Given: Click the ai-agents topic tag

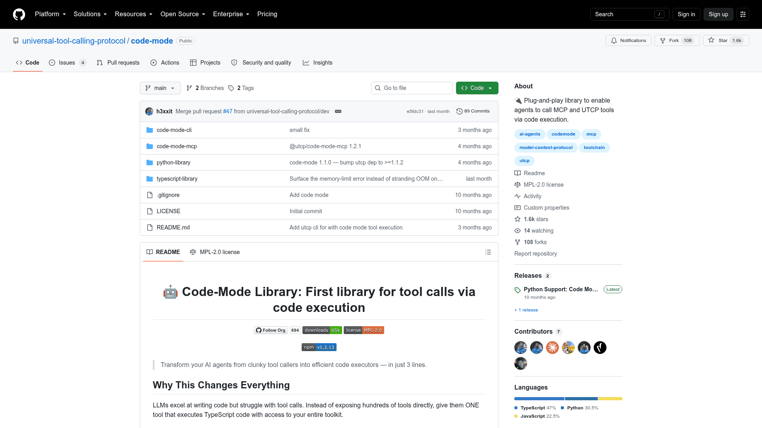Looking at the screenshot, I should pos(530,134).
